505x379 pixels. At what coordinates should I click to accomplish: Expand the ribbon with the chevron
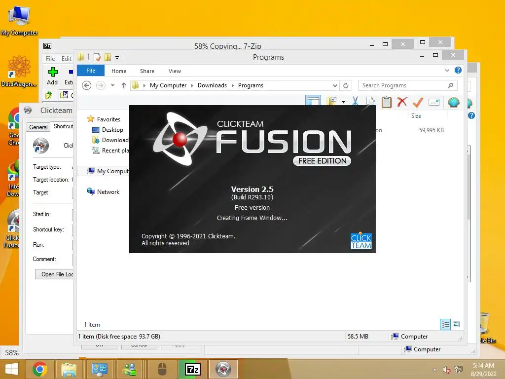click(x=447, y=70)
